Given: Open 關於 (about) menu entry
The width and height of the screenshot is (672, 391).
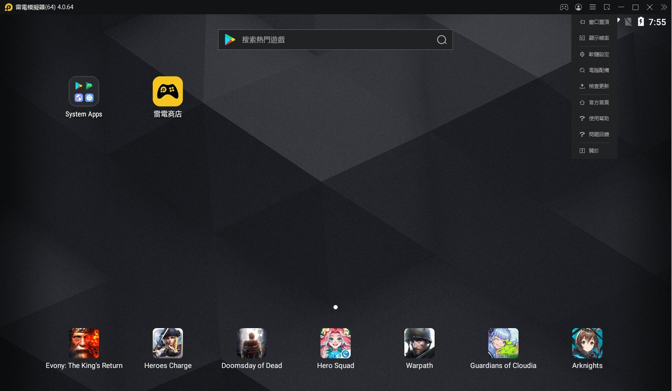Looking at the screenshot, I should click(594, 151).
